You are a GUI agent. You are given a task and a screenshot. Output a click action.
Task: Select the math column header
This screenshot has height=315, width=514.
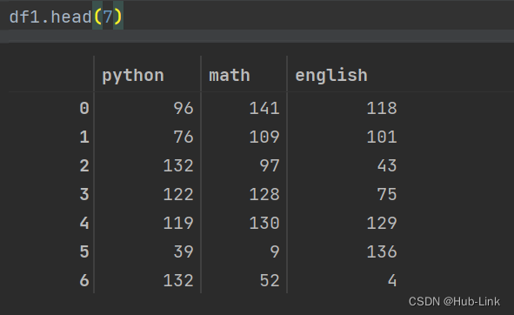tap(230, 76)
